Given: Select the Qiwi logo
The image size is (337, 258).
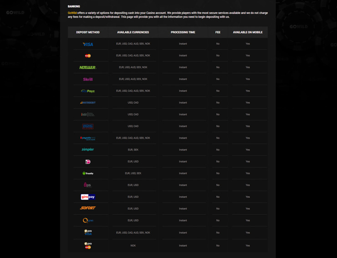Looking at the screenshot, I should (88, 220).
